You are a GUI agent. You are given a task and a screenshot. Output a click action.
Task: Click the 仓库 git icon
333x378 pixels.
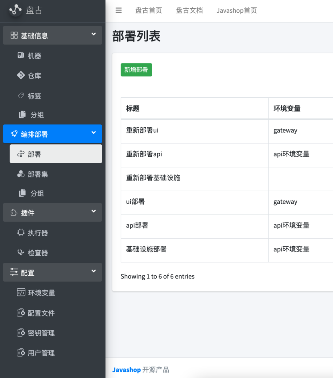tap(21, 75)
